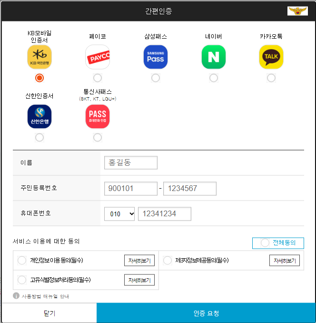This screenshot has width=316, height=323.
Task: Select the Samsung Pass icon
Action: (156, 57)
